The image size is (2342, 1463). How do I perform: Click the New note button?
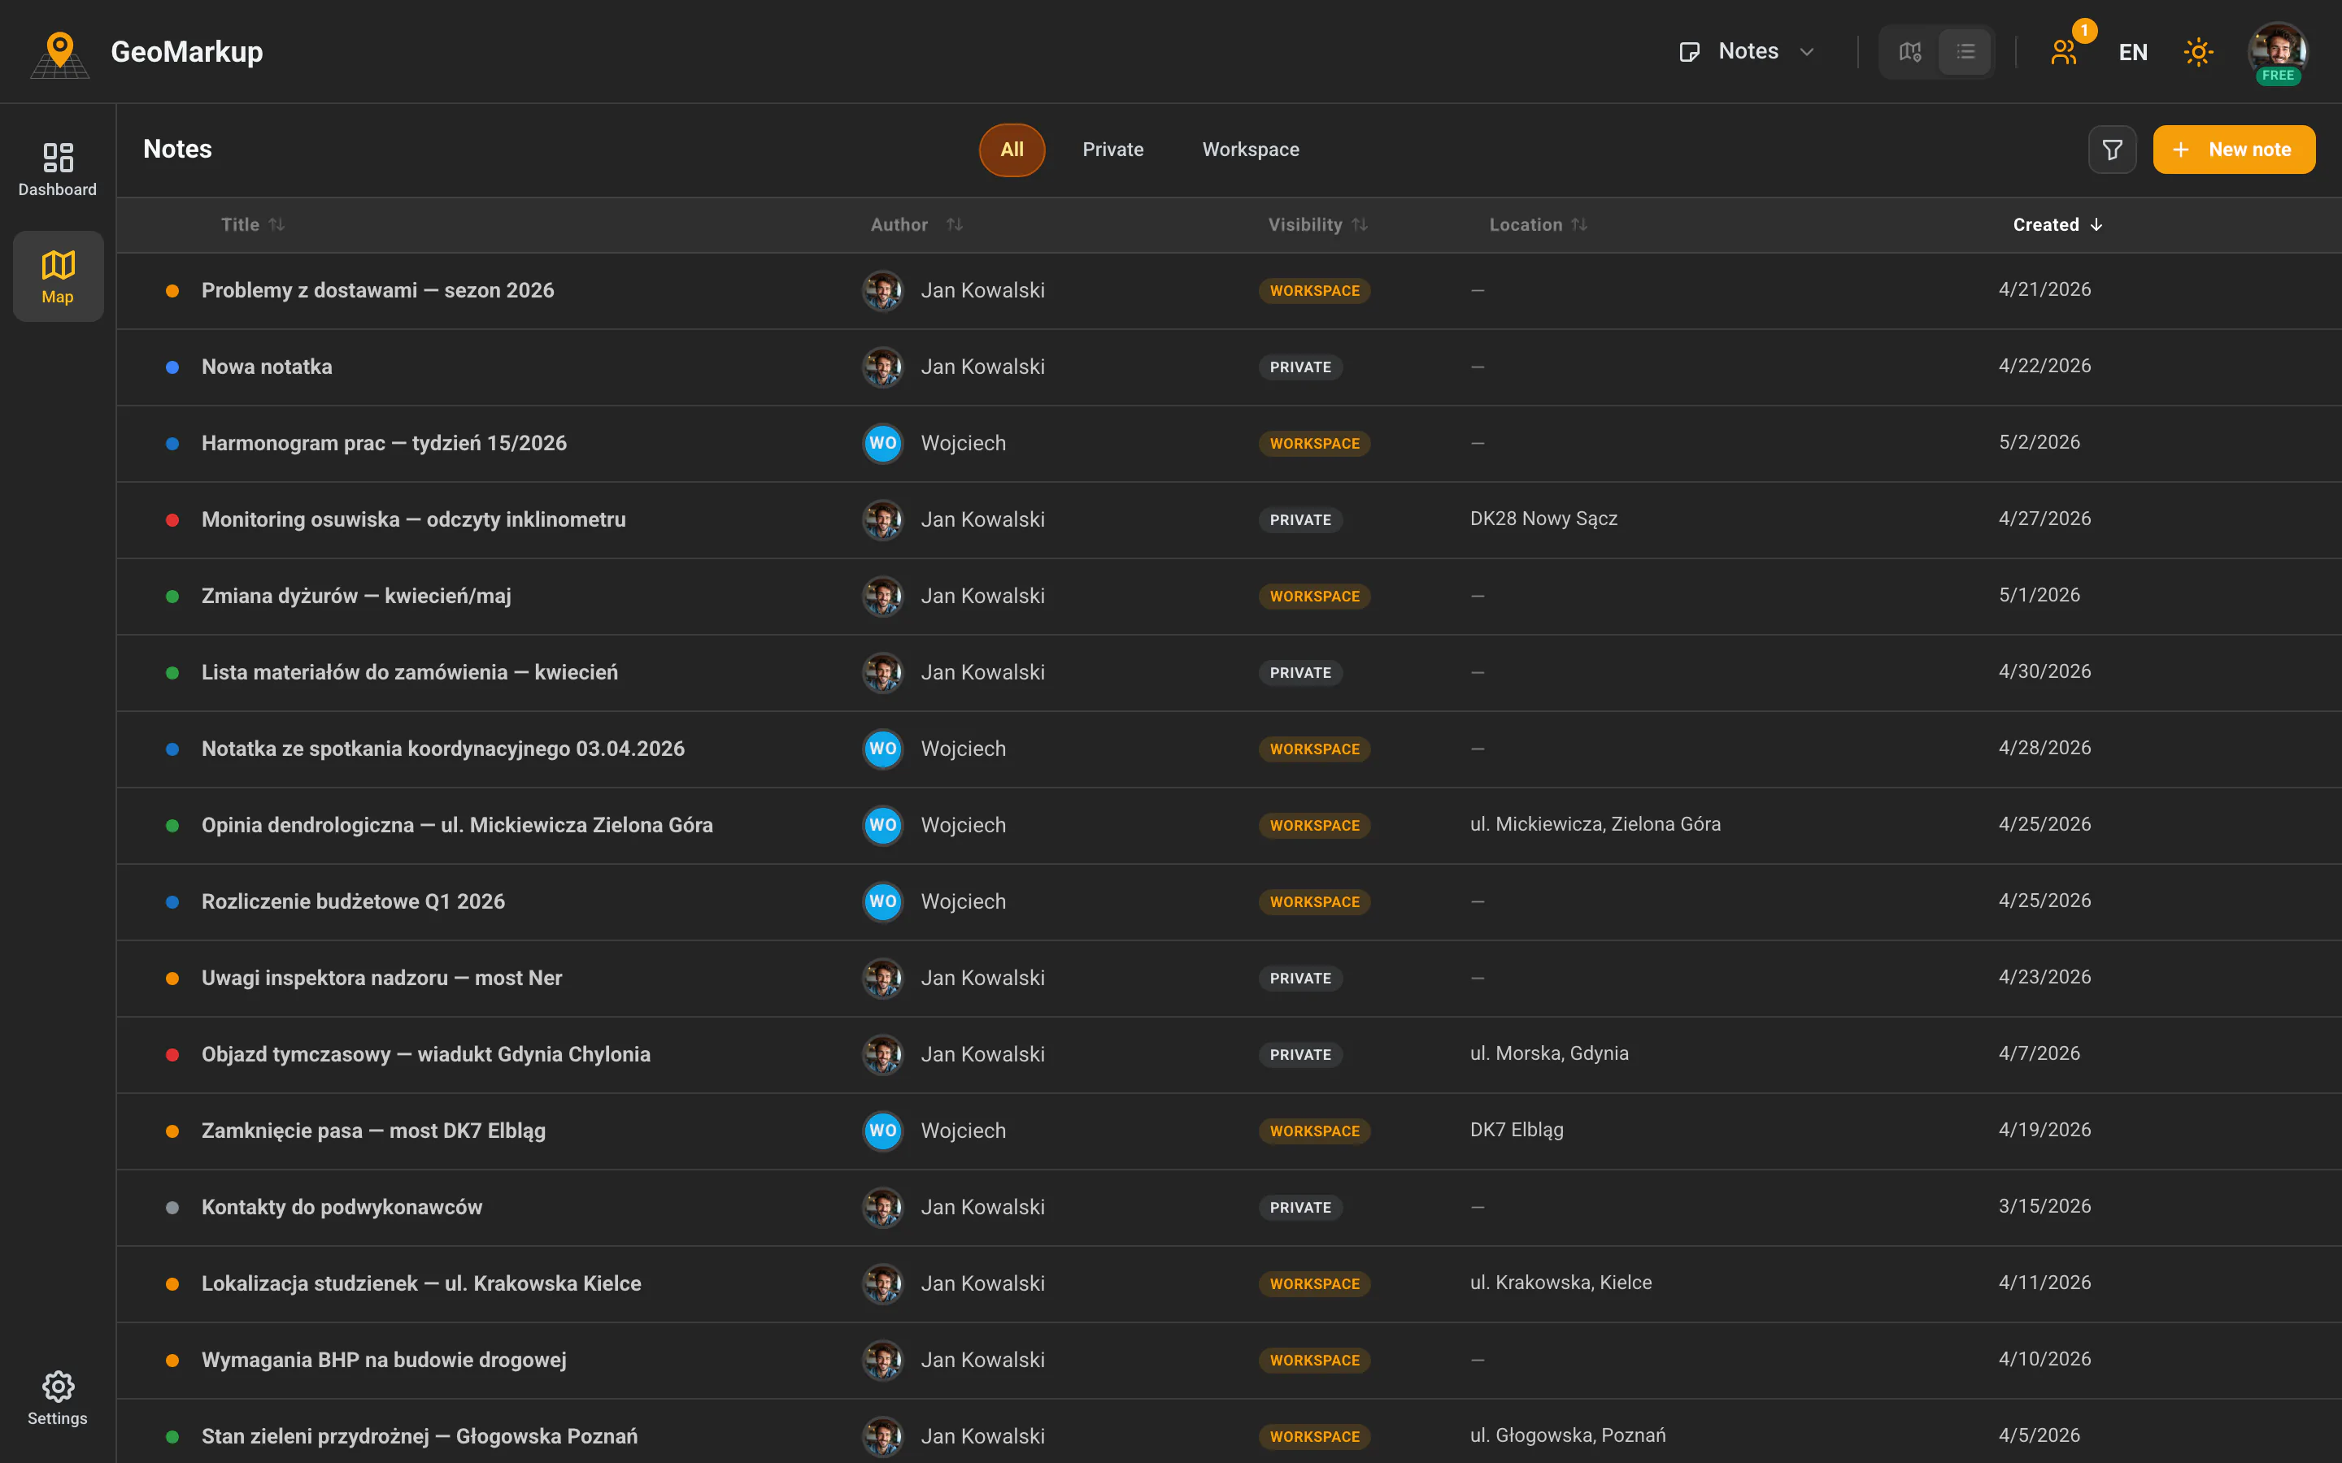click(x=2234, y=150)
